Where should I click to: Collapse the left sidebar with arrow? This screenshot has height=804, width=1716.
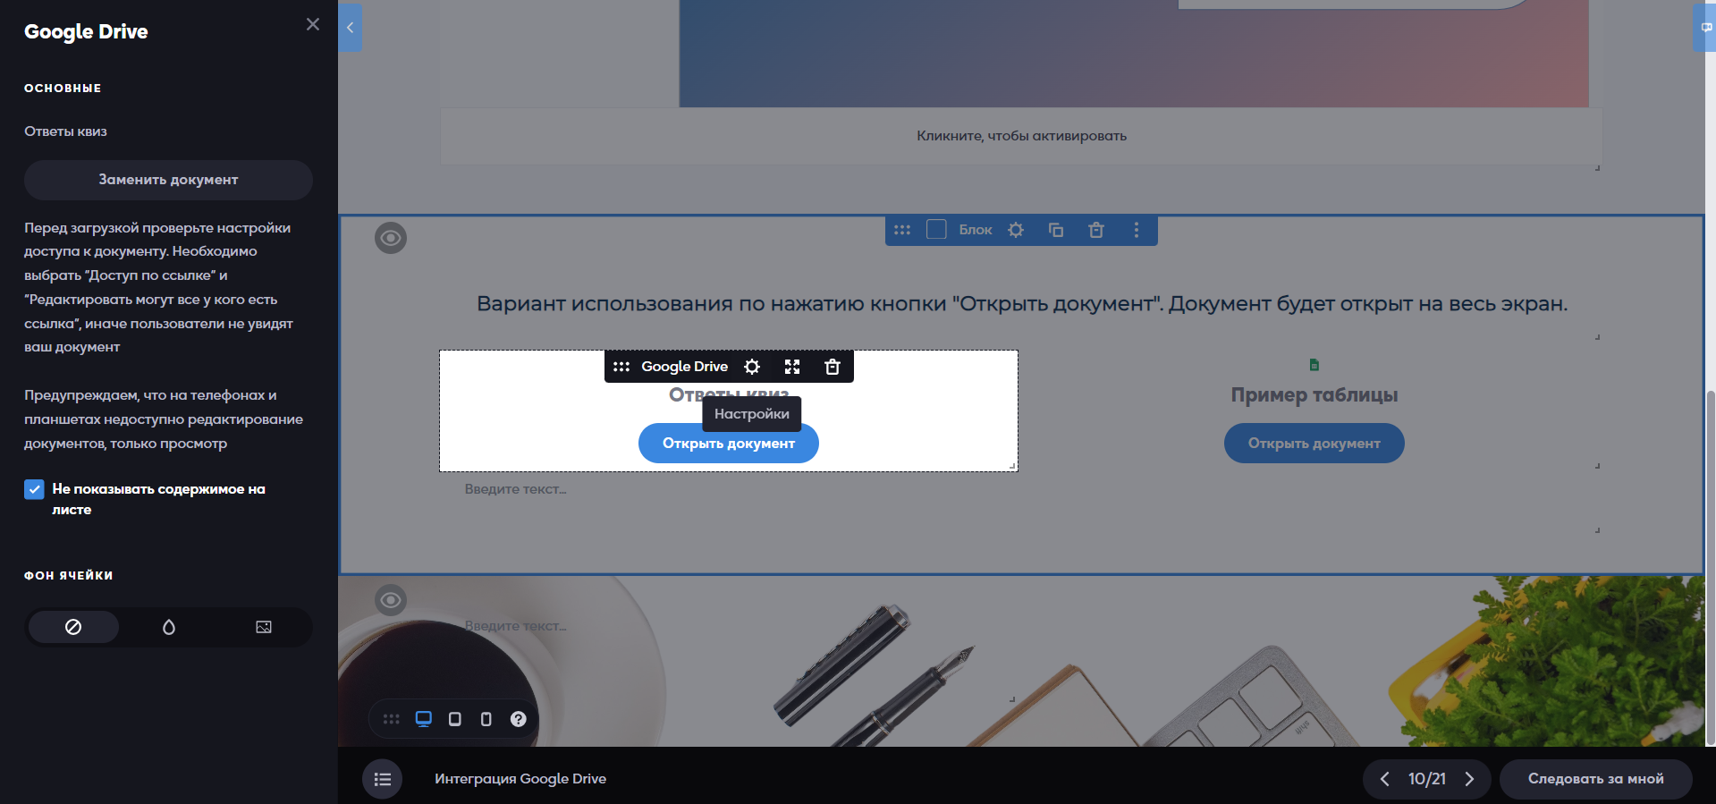tap(350, 27)
